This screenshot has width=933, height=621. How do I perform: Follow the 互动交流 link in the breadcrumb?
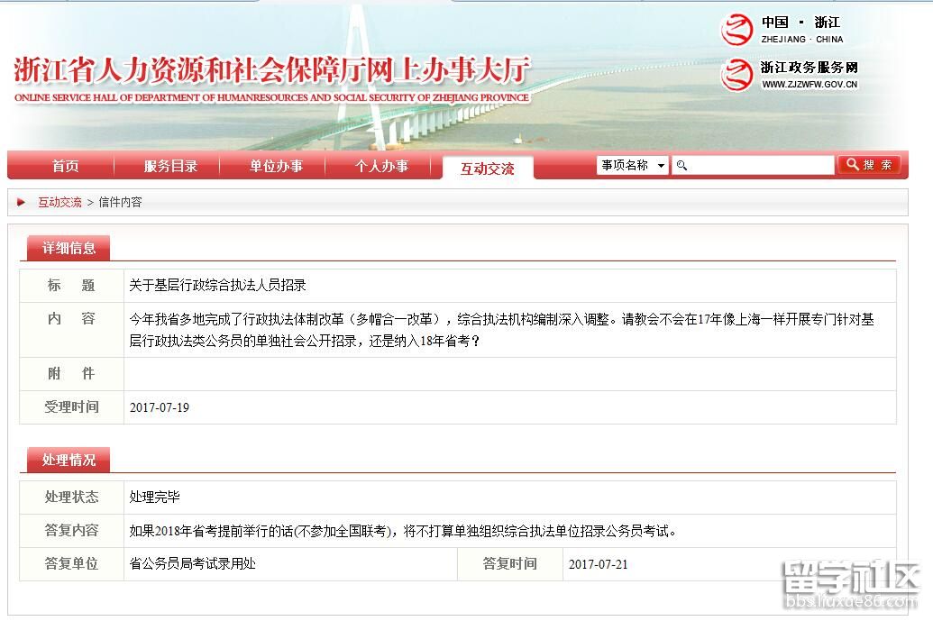59,203
